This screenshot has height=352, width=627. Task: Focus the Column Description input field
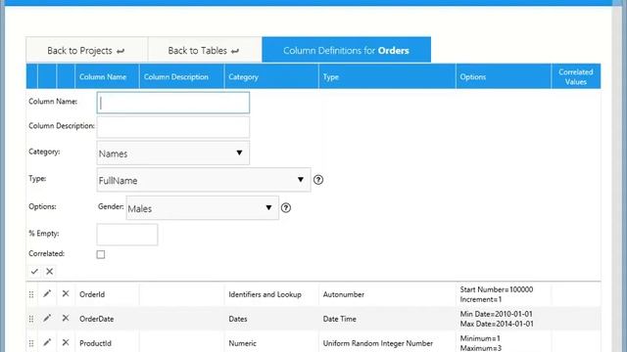pos(173,127)
